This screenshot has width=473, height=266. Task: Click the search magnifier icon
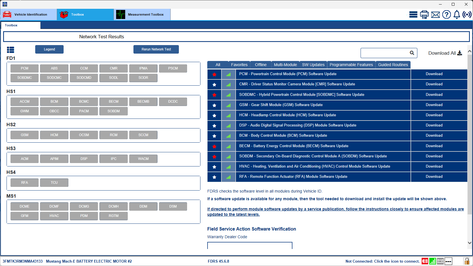(412, 53)
